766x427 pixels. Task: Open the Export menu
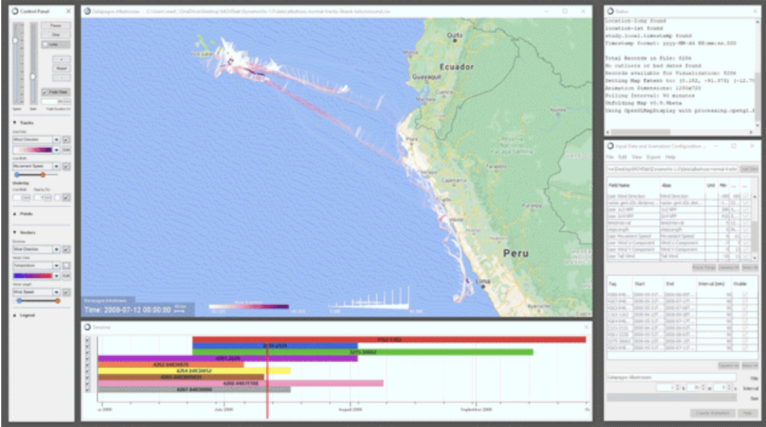tap(653, 157)
